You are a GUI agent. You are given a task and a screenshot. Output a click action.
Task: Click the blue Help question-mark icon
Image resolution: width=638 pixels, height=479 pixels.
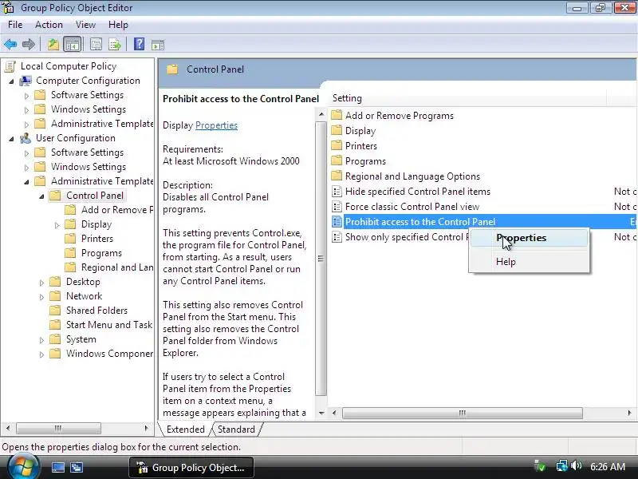[139, 44]
